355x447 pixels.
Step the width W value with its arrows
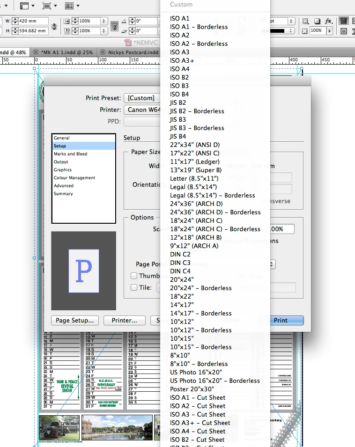pos(15,21)
